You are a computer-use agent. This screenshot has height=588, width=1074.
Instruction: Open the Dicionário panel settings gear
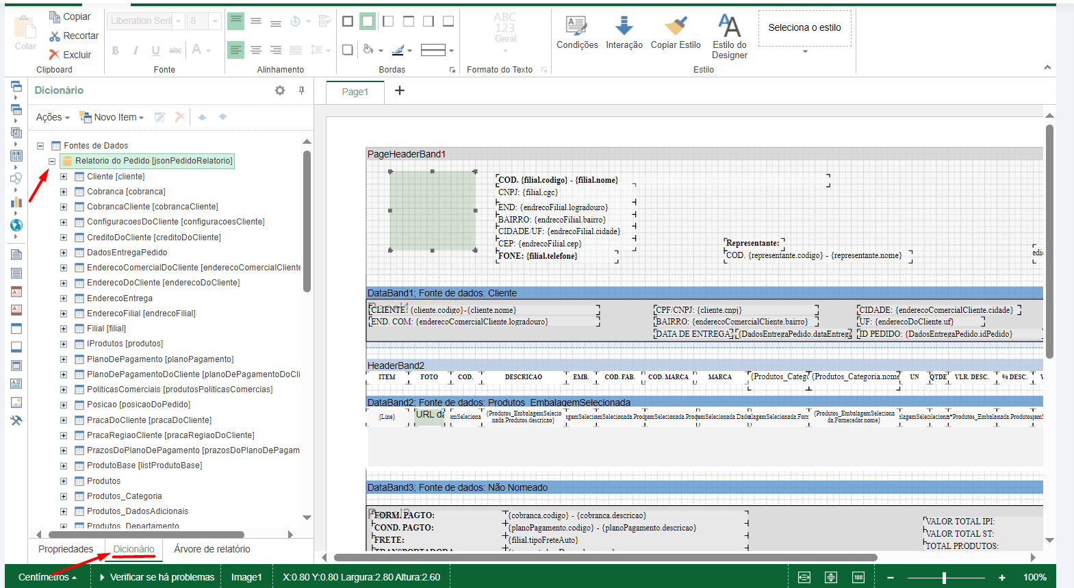pyautogui.click(x=280, y=90)
